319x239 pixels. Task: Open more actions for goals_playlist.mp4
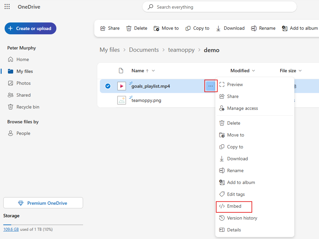pos(211,86)
